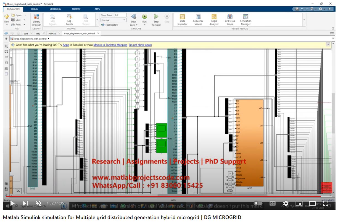The height and width of the screenshot is (223, 338).
Task: Toggle closed captions on the video
Action: (x=272, y=203)
